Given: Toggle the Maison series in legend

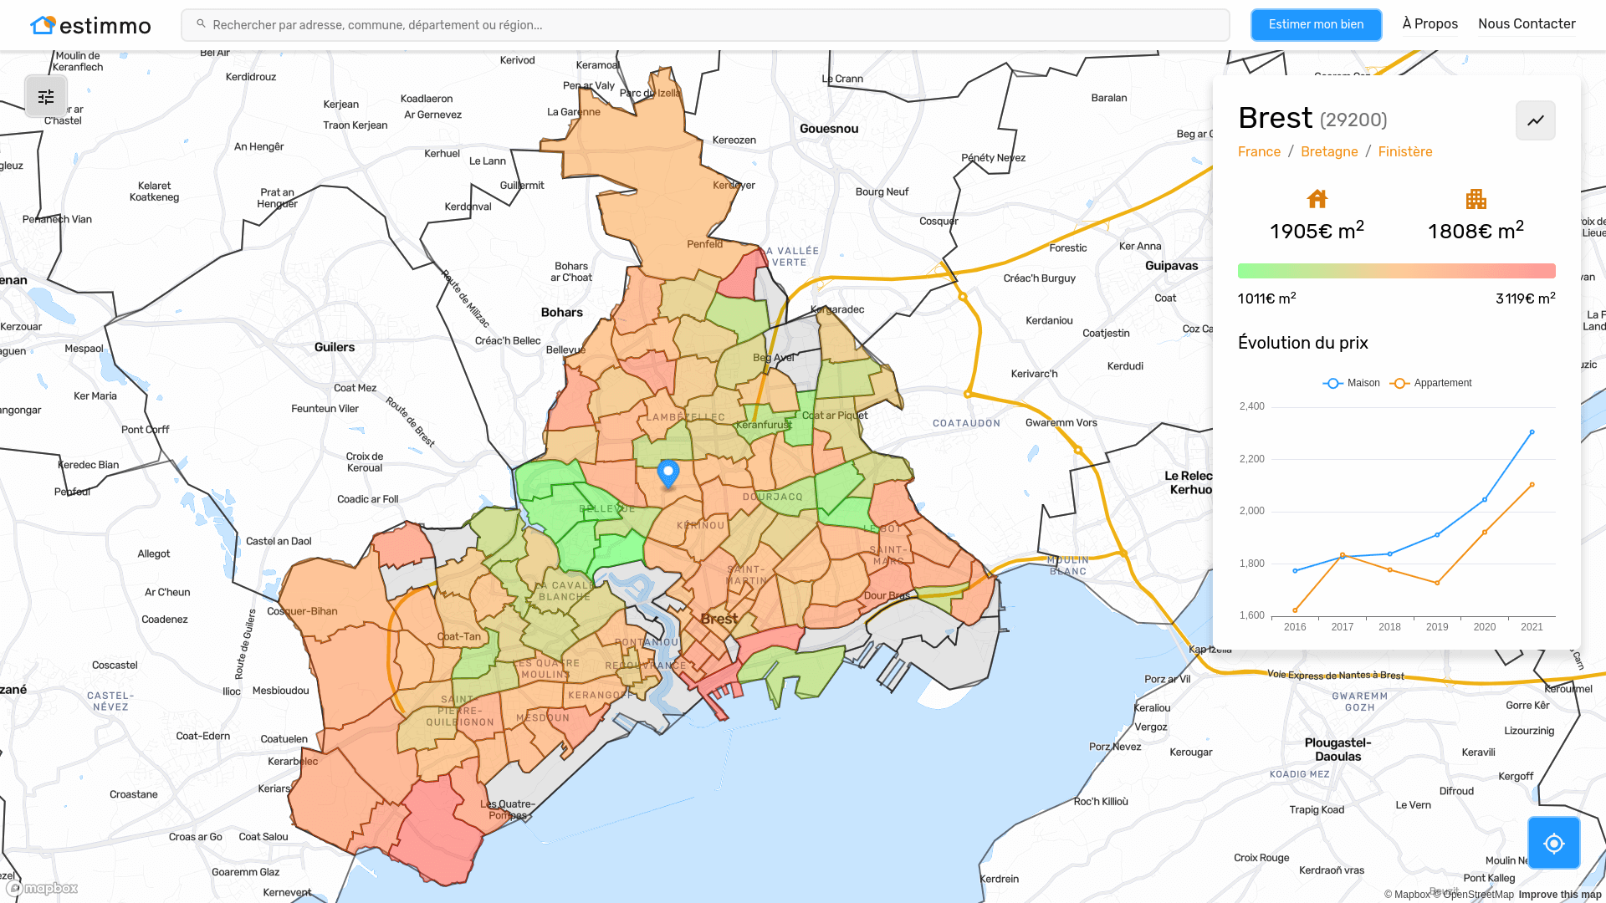Looking at the screenshot, I should tap(1352, 383).
